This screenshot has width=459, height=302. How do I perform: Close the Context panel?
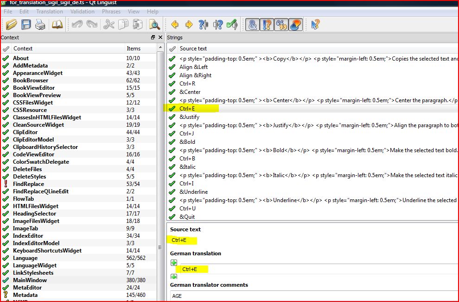click(x=160, y=37)
